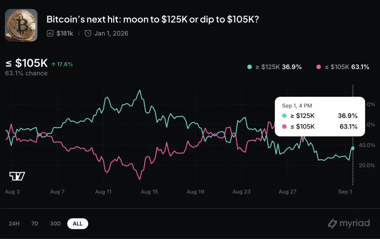Click the Bitcoin coin thumbnail image
The width and height of the screenshot is (380, 239).
tap(21, 25)
